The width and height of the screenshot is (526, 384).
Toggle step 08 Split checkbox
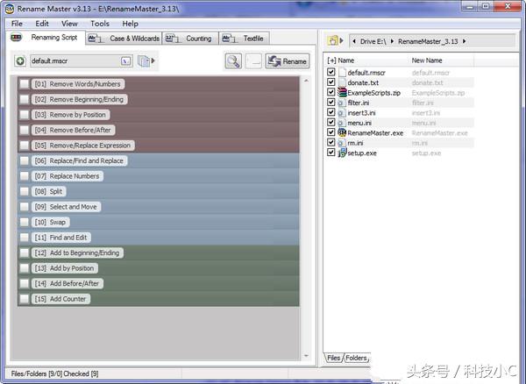[x=25, y=191]
